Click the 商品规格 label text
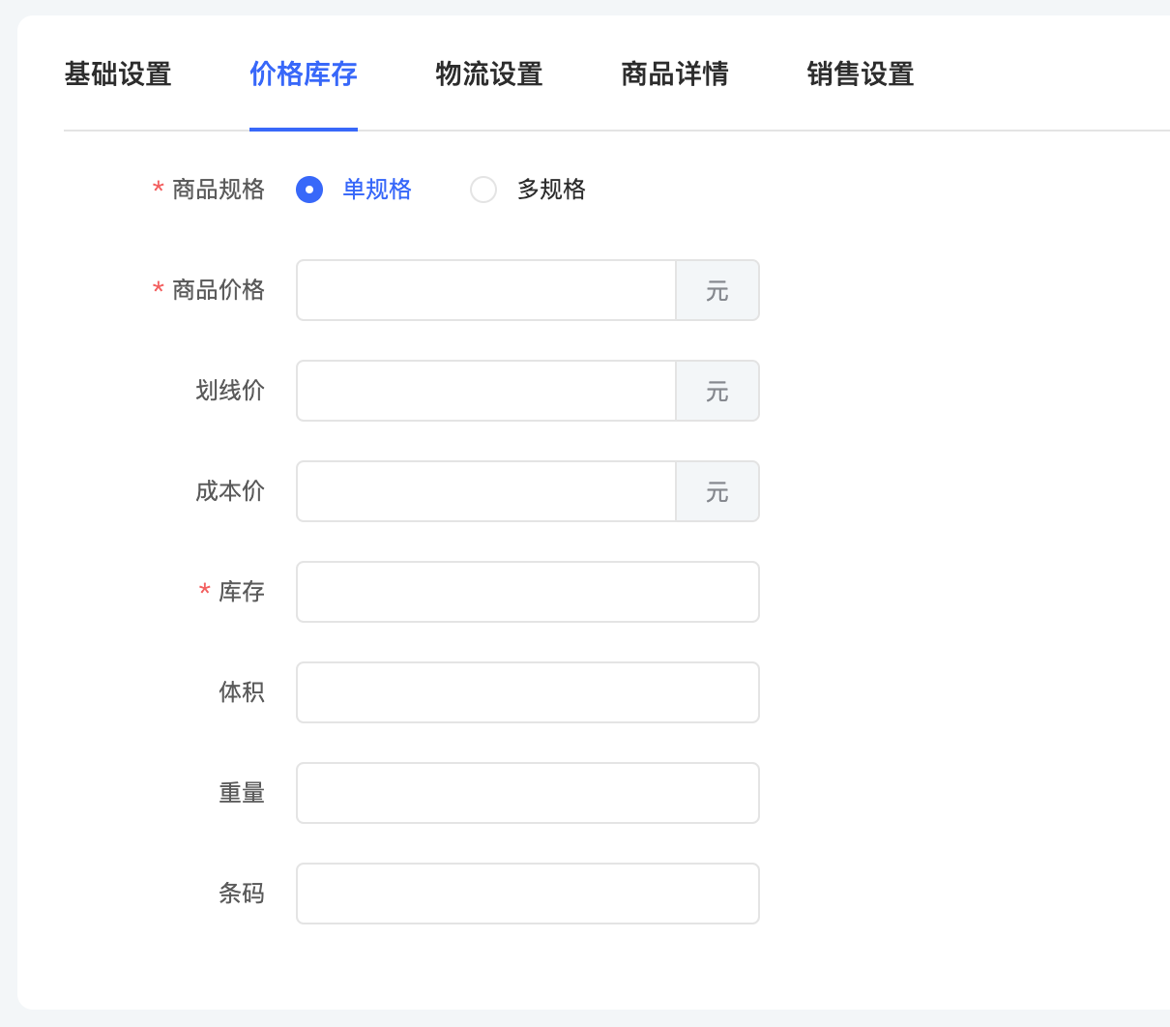 (x=218, y=190)
